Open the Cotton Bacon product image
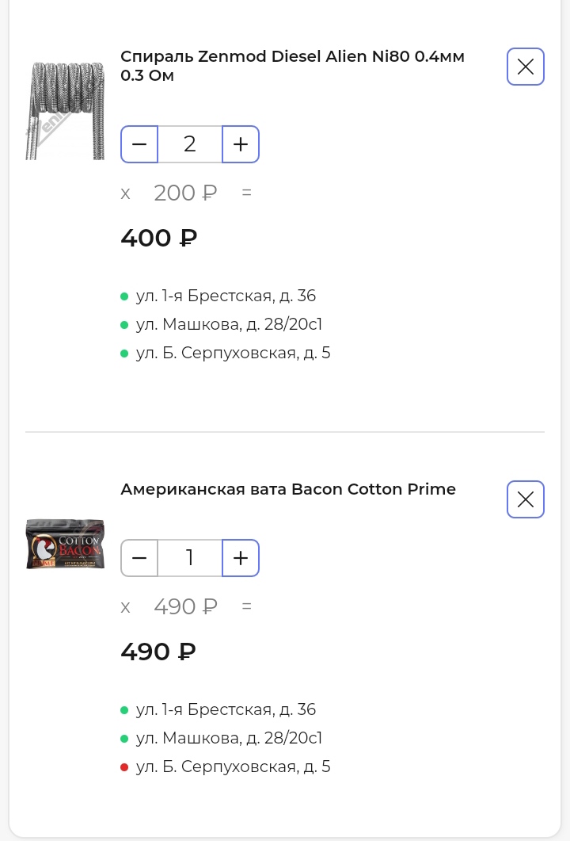 pos(65,544)
